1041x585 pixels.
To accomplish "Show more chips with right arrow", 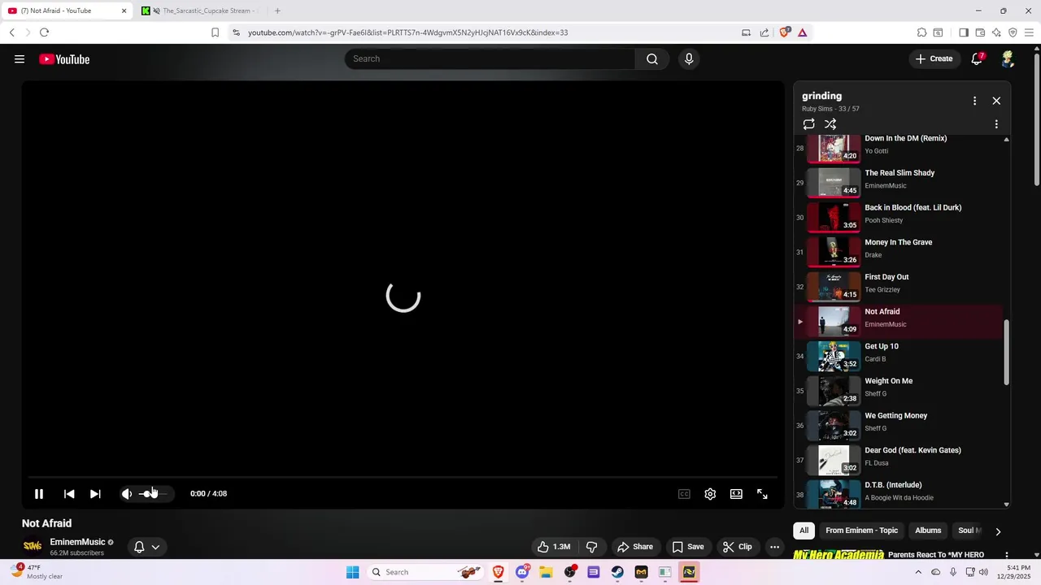I will (998, 531).
